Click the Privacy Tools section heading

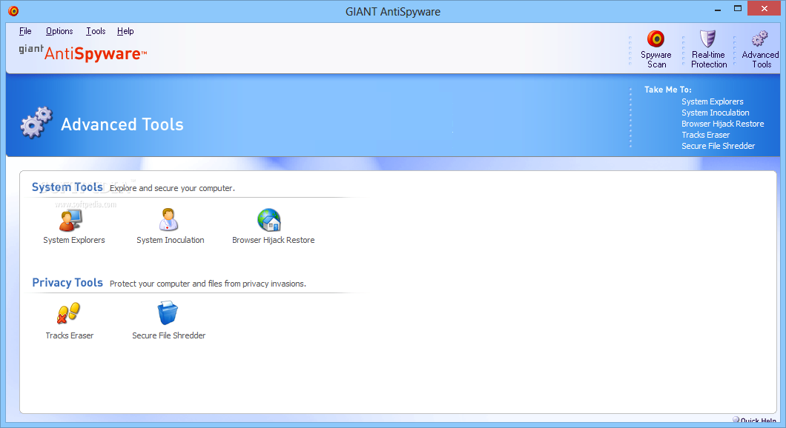[x=67, y=282]
